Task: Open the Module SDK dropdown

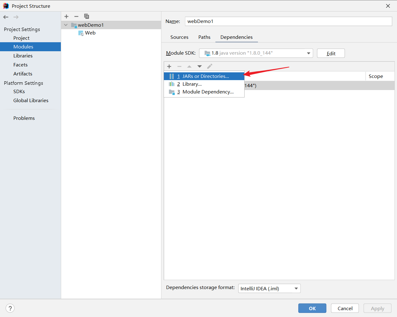Action: (256, 53)
